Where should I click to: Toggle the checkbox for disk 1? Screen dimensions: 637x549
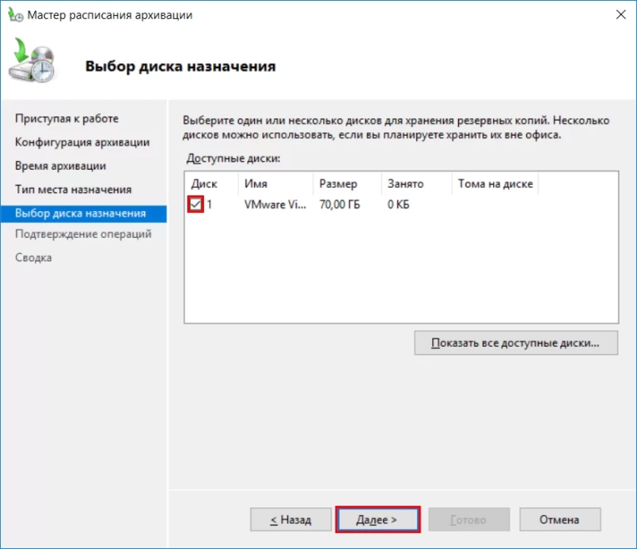[196, 205]
